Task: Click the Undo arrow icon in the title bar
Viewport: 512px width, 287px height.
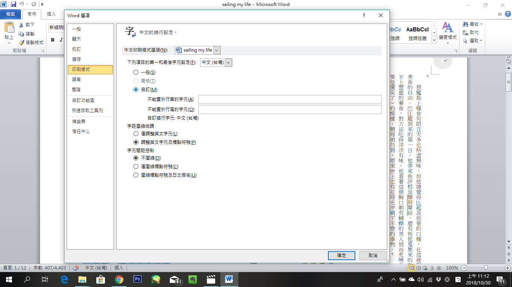Action: point(22,4)
